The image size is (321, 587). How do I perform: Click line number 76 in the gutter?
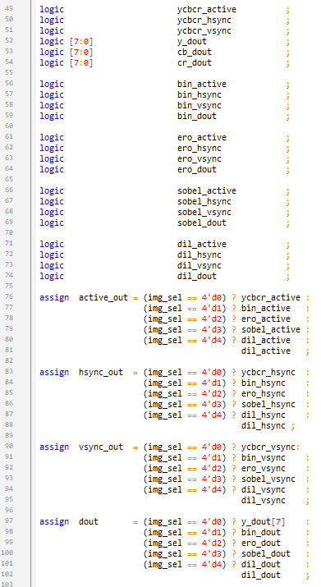click(8, 296)
